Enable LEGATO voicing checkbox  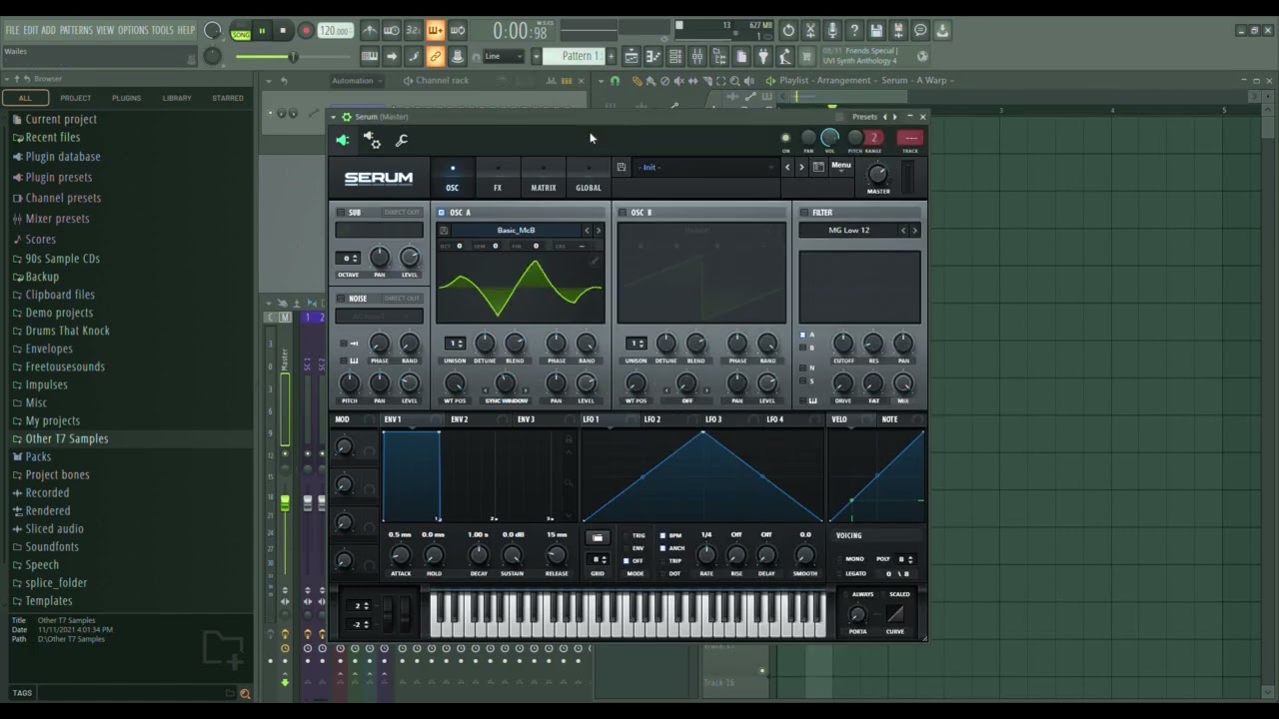pyautogui.click(x=839, y=573)
